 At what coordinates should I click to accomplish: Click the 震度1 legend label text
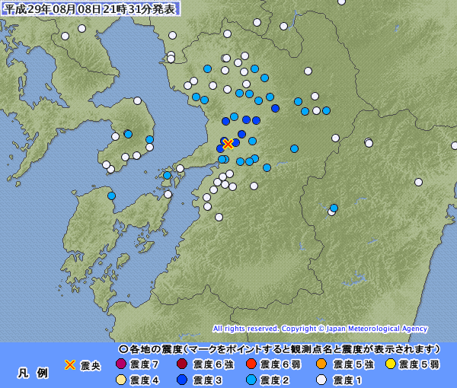pos(348,380)
